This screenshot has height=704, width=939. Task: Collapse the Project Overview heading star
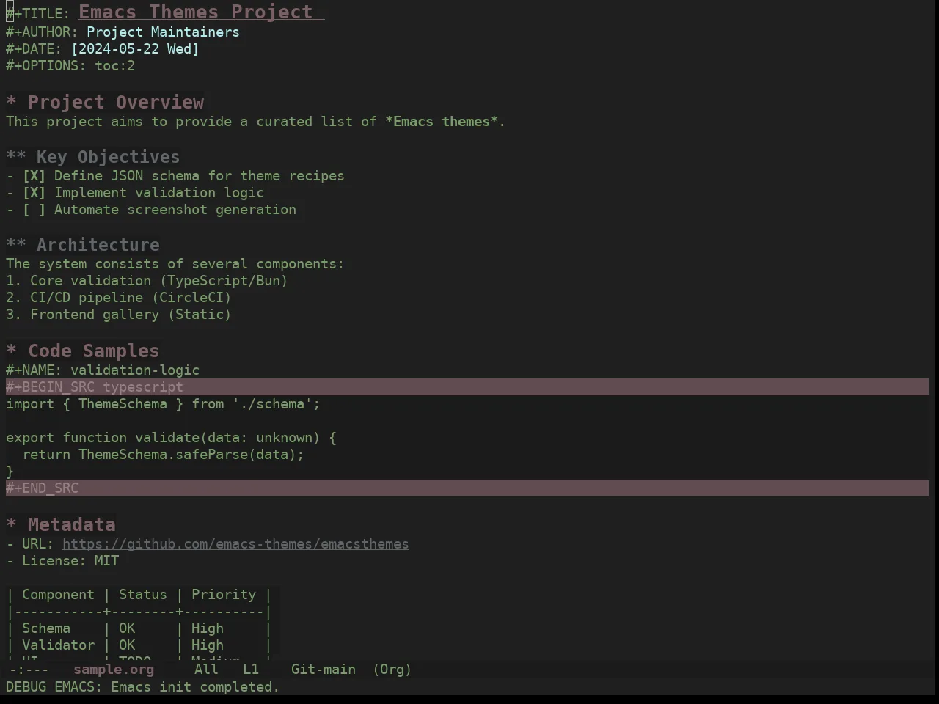pyautogui.click(x=11, y=103)
